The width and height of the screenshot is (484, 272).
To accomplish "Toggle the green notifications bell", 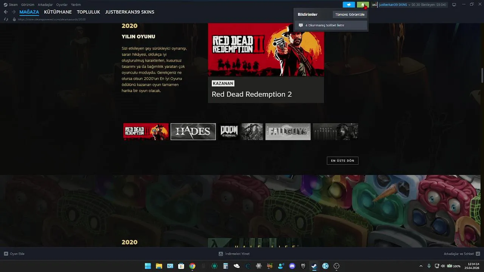I will [x=363, y=5].
